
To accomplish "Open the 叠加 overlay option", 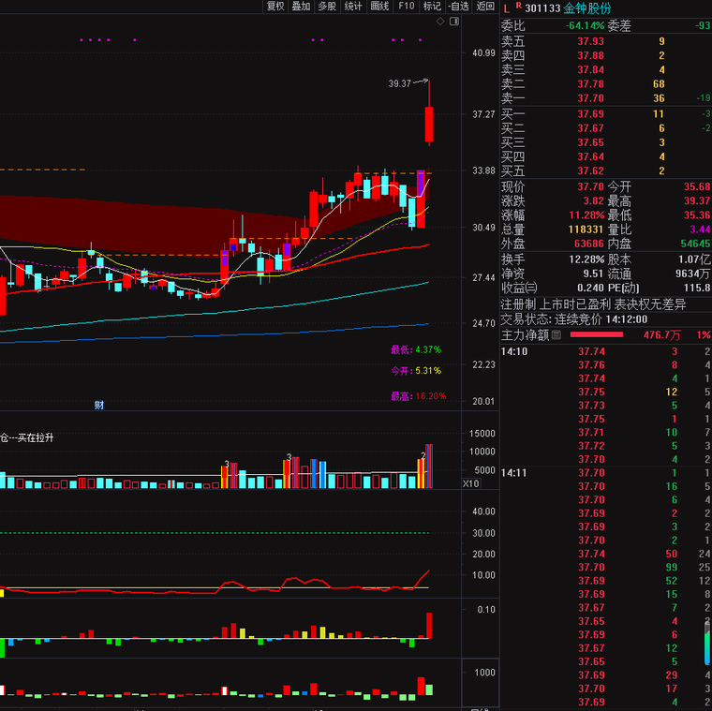I will pyautogui.click(x=301, y=7).
